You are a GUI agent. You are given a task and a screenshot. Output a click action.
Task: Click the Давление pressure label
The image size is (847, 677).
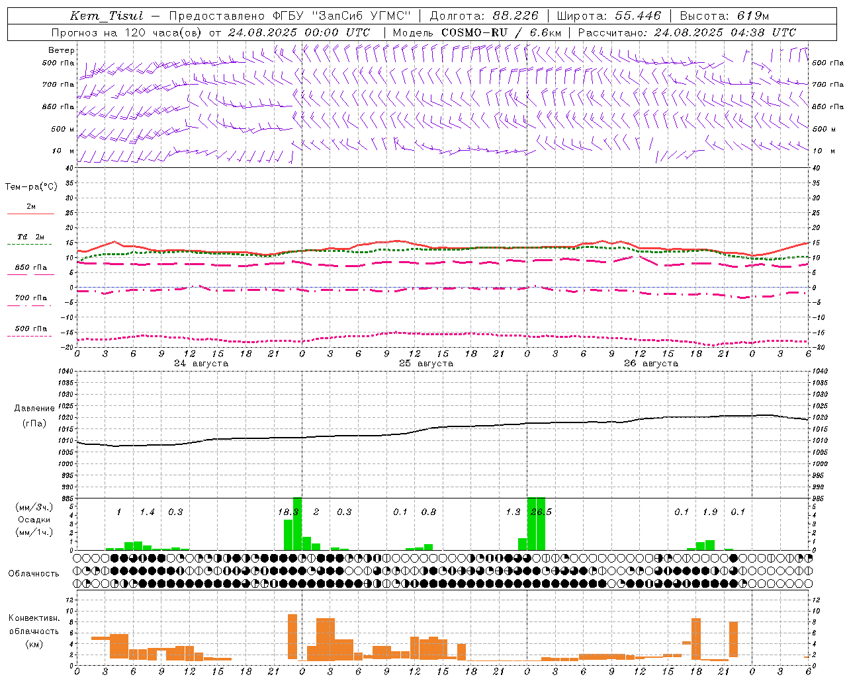coord(34,409)
